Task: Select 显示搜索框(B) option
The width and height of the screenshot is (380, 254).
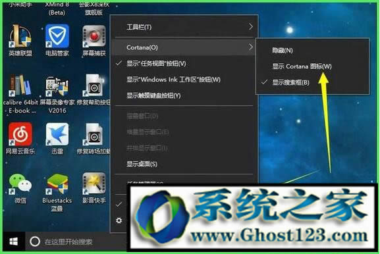Action: pyautogui.click(x=313, y=82)
